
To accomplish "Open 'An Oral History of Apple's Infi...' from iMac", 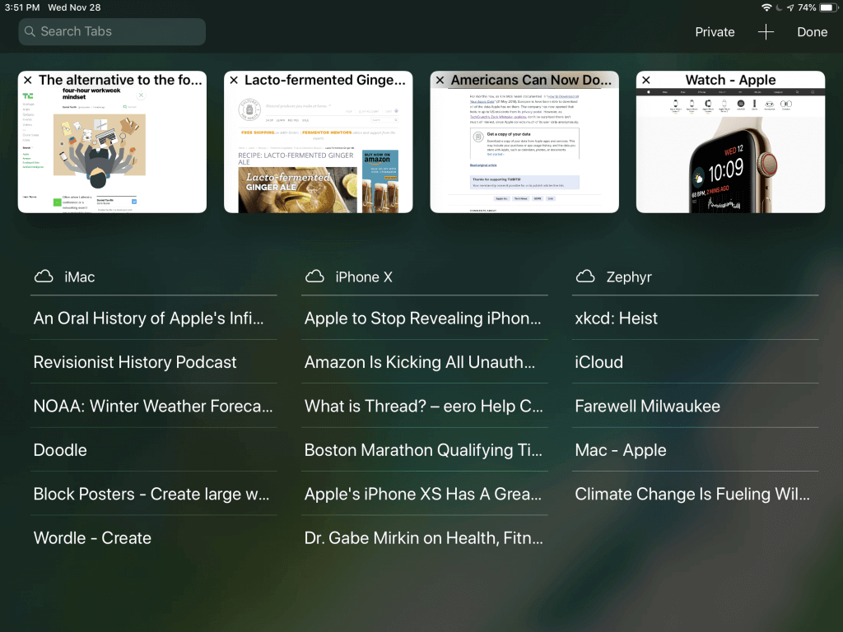I will coord(154,318).
